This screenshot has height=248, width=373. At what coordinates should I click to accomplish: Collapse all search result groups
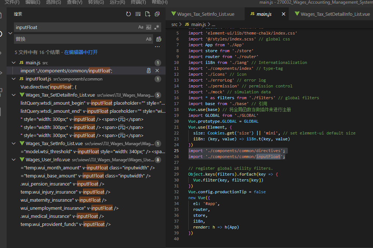click(x=157, y=14)
